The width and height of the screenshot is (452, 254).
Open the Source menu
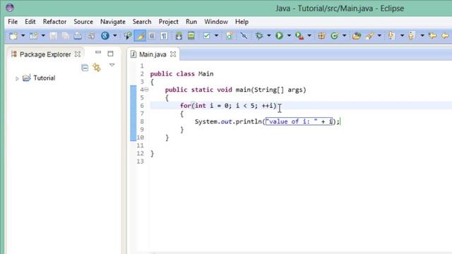83,22
